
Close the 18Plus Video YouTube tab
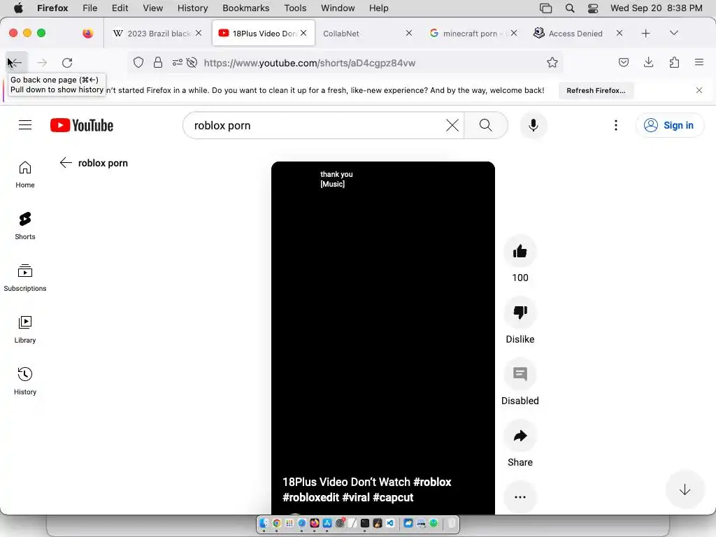tap(303, 33)
